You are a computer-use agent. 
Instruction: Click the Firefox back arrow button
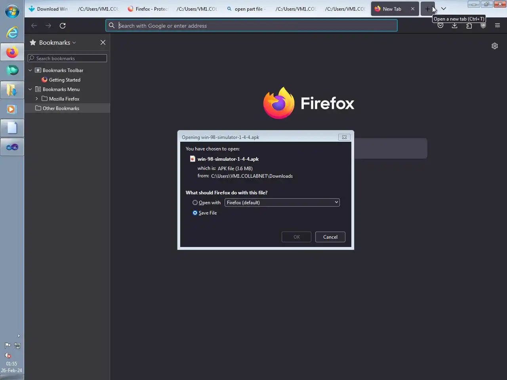34,26
